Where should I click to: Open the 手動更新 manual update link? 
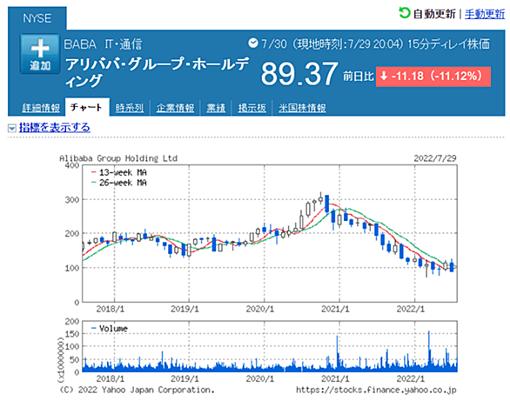(x=485, y=14)
